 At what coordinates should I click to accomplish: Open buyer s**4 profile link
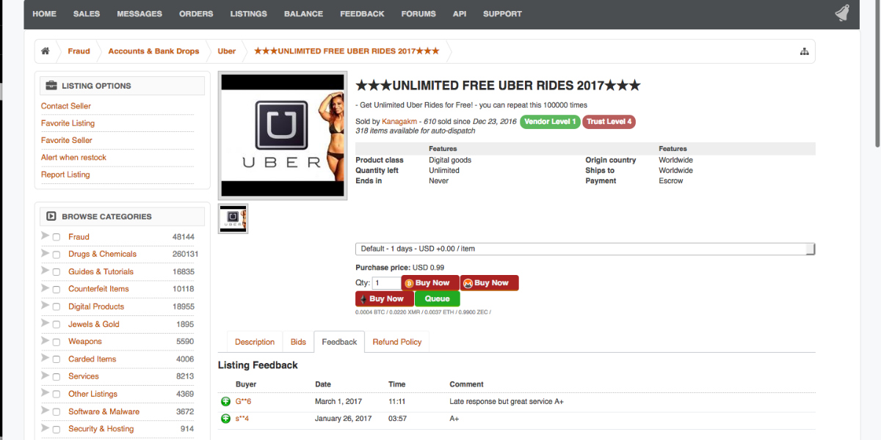(242, 419)
